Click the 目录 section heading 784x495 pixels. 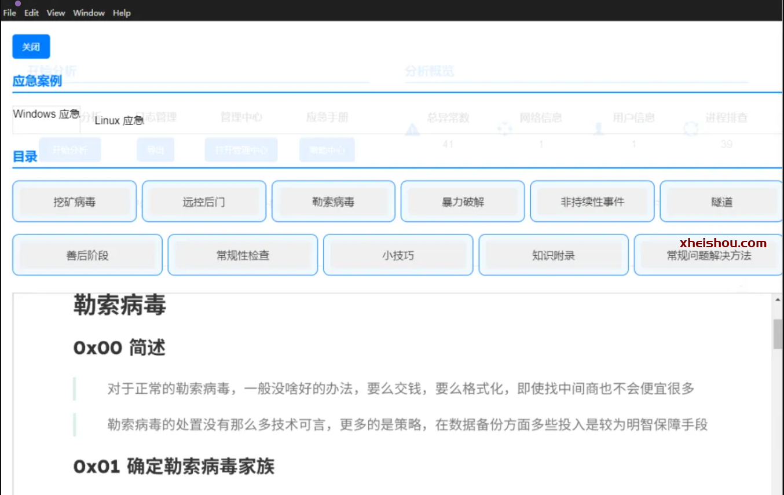pos(25,156)
